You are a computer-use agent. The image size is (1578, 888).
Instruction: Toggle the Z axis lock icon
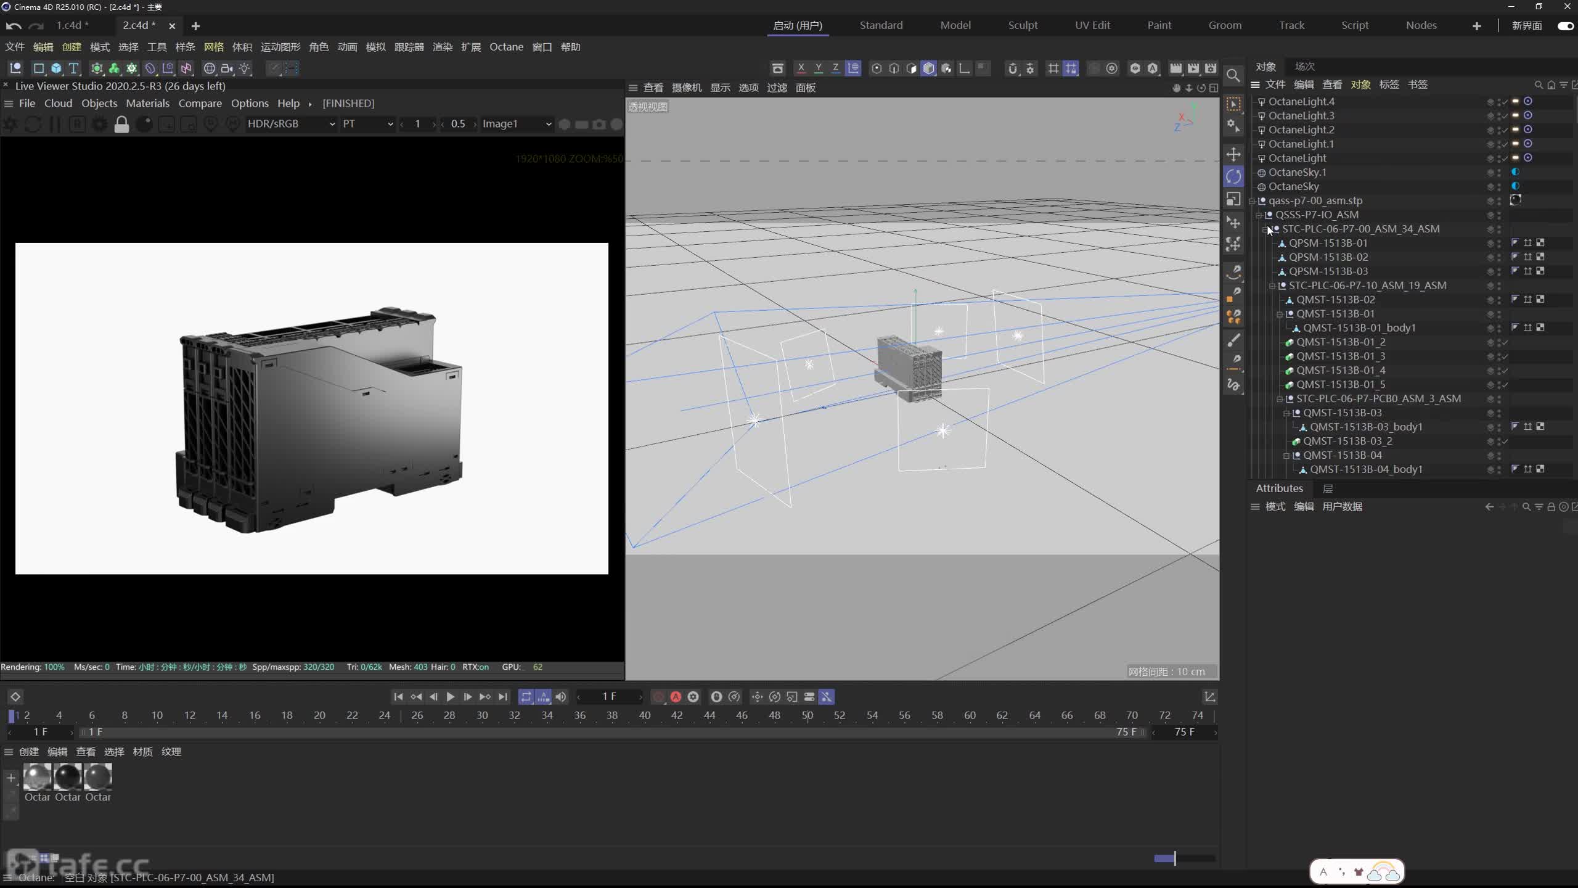[x=835, y=68]
